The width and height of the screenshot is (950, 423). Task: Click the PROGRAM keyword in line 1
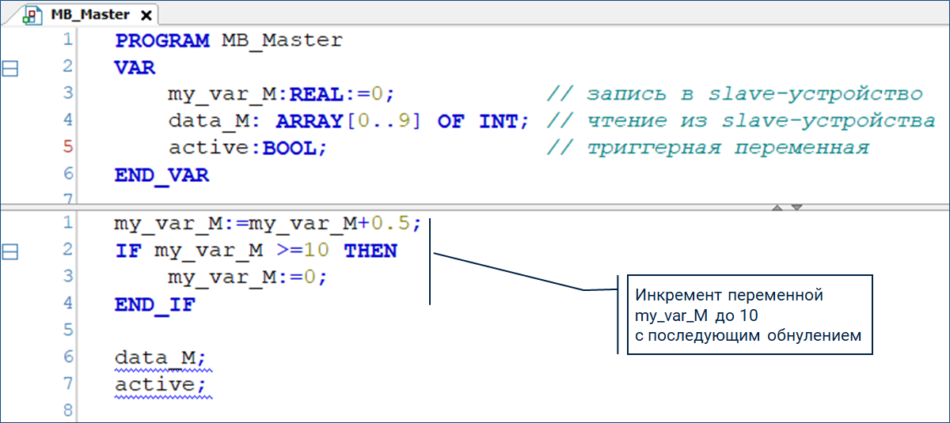point(162,40)
